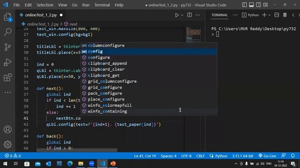The image size is (300, 168).
Task: Select columnconfigure suggestion
Action: [149, 46]
